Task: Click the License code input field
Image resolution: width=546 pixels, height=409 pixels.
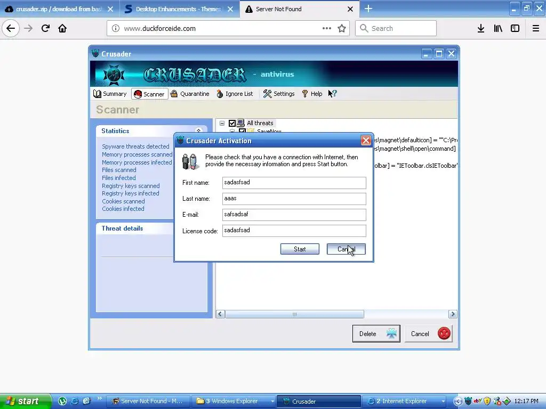Action: pos(294,231)
